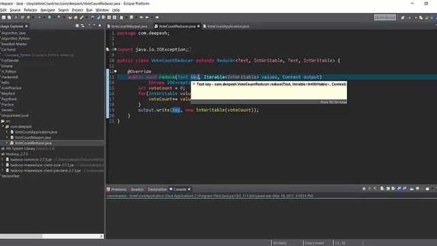The height and width of the screenshot is (246, 437).
Task: Go Forward with the right navigation arrow
Action: (157, 17)
